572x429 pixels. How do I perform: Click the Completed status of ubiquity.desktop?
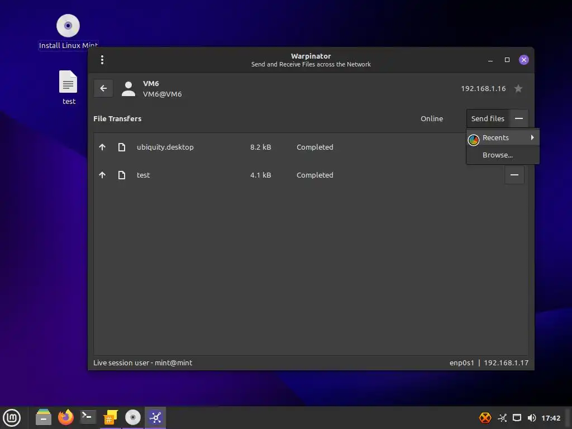[315, 147]
